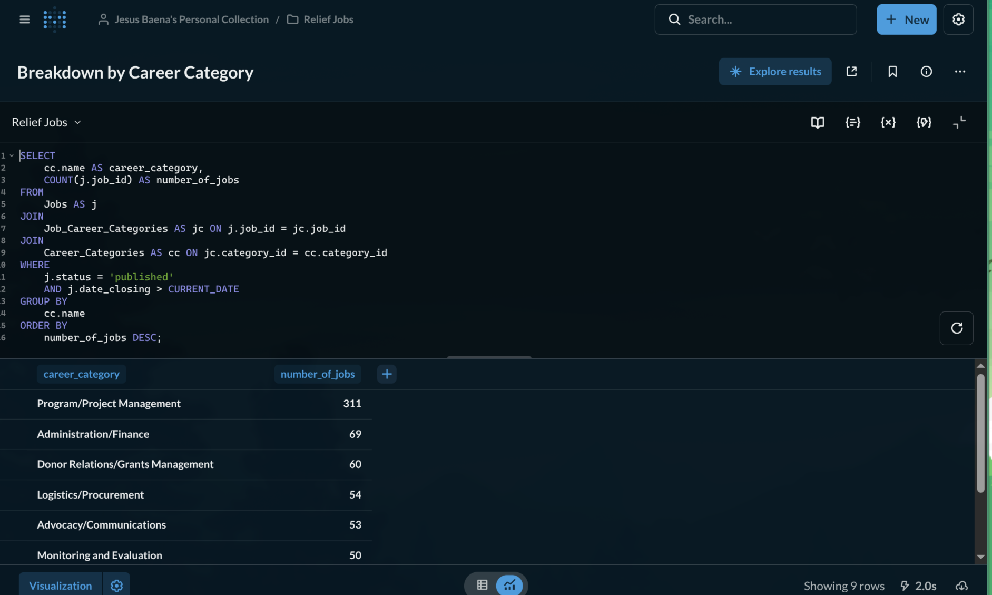Open the more options ellipsis menu
This screenshot has height=595, width=992.
(x=960, y=72)
